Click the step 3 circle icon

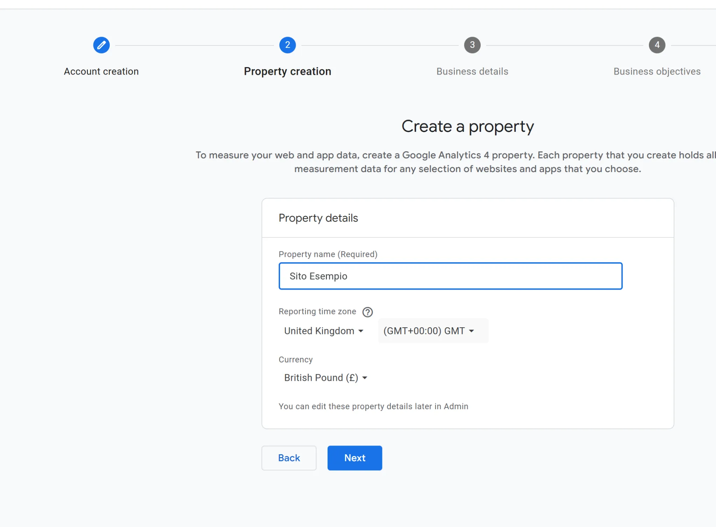pos(472,45)
